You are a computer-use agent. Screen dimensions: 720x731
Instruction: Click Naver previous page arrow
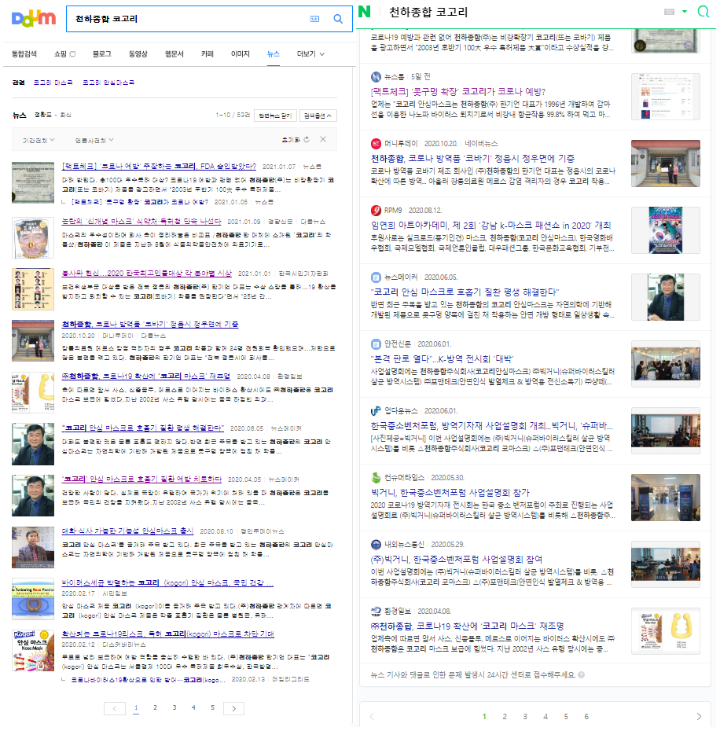[372, 717]
